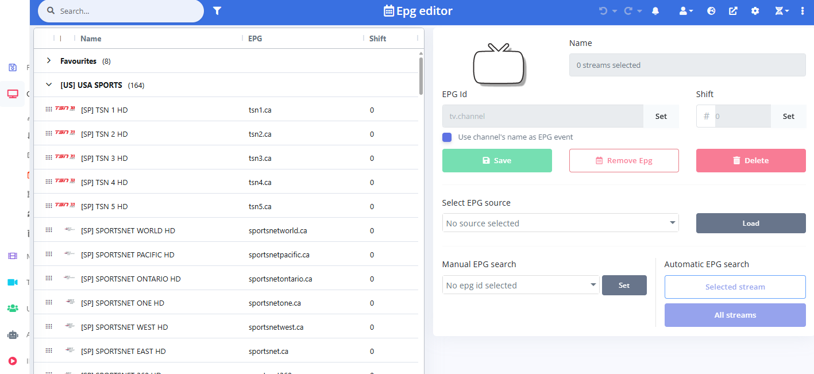The image size is (814, 374).
Task: Click the All streams button
Action: (x=735, y=315)
